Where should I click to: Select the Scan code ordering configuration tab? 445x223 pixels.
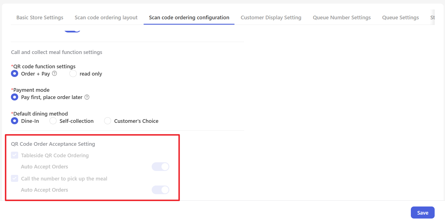(189, 18)
